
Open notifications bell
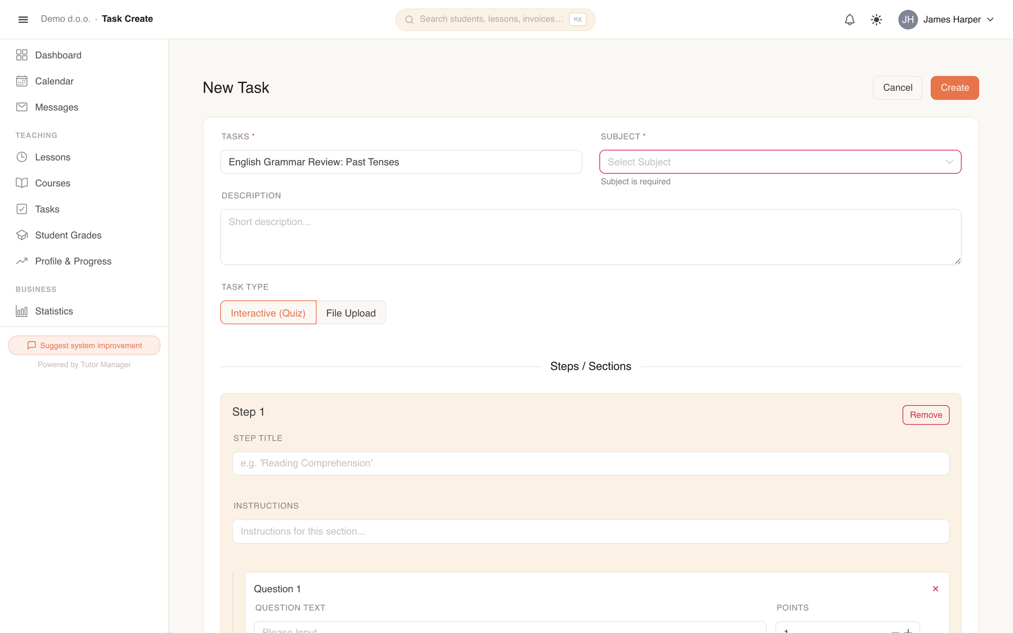[849, 20]
